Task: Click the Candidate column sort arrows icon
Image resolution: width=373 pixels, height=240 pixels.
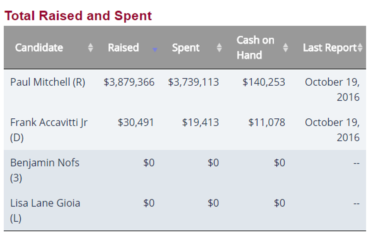Action: (x=91, y=48)
